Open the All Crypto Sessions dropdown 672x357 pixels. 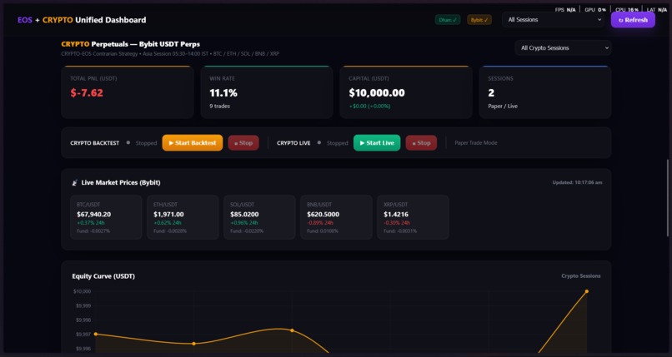tap(563, 48)
